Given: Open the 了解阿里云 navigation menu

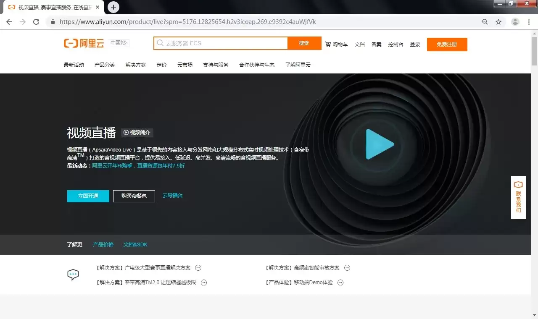Looking at the screenshot, I should (298, 65).
